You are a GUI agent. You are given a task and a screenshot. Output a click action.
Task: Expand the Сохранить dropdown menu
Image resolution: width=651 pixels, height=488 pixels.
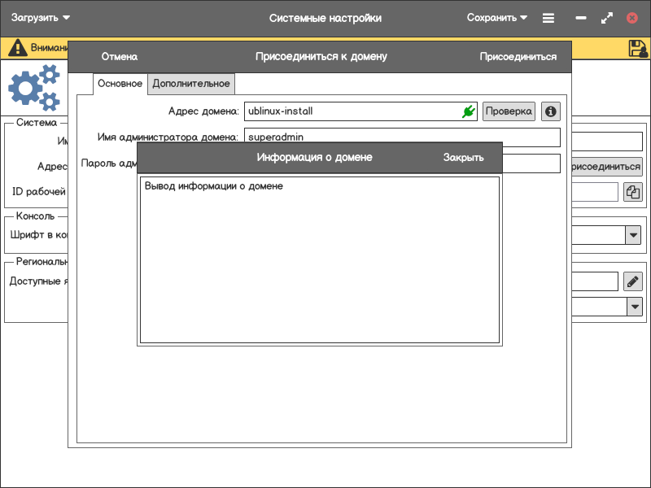coord(497,18)
